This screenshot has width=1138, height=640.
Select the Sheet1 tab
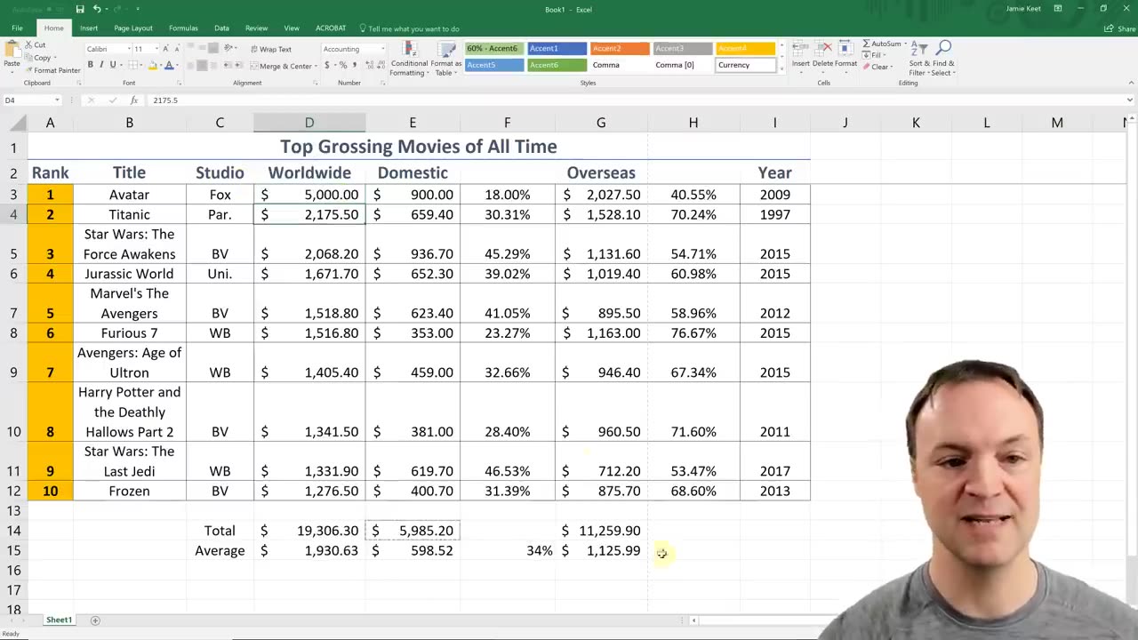point(59,620)
